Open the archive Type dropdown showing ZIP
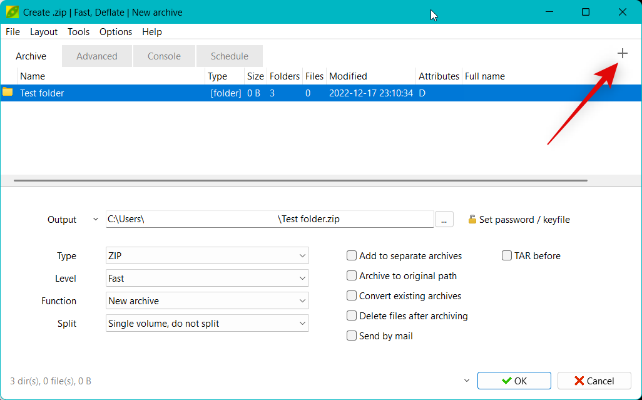Screen dimensions: 642x400 (x=207, y=256)
